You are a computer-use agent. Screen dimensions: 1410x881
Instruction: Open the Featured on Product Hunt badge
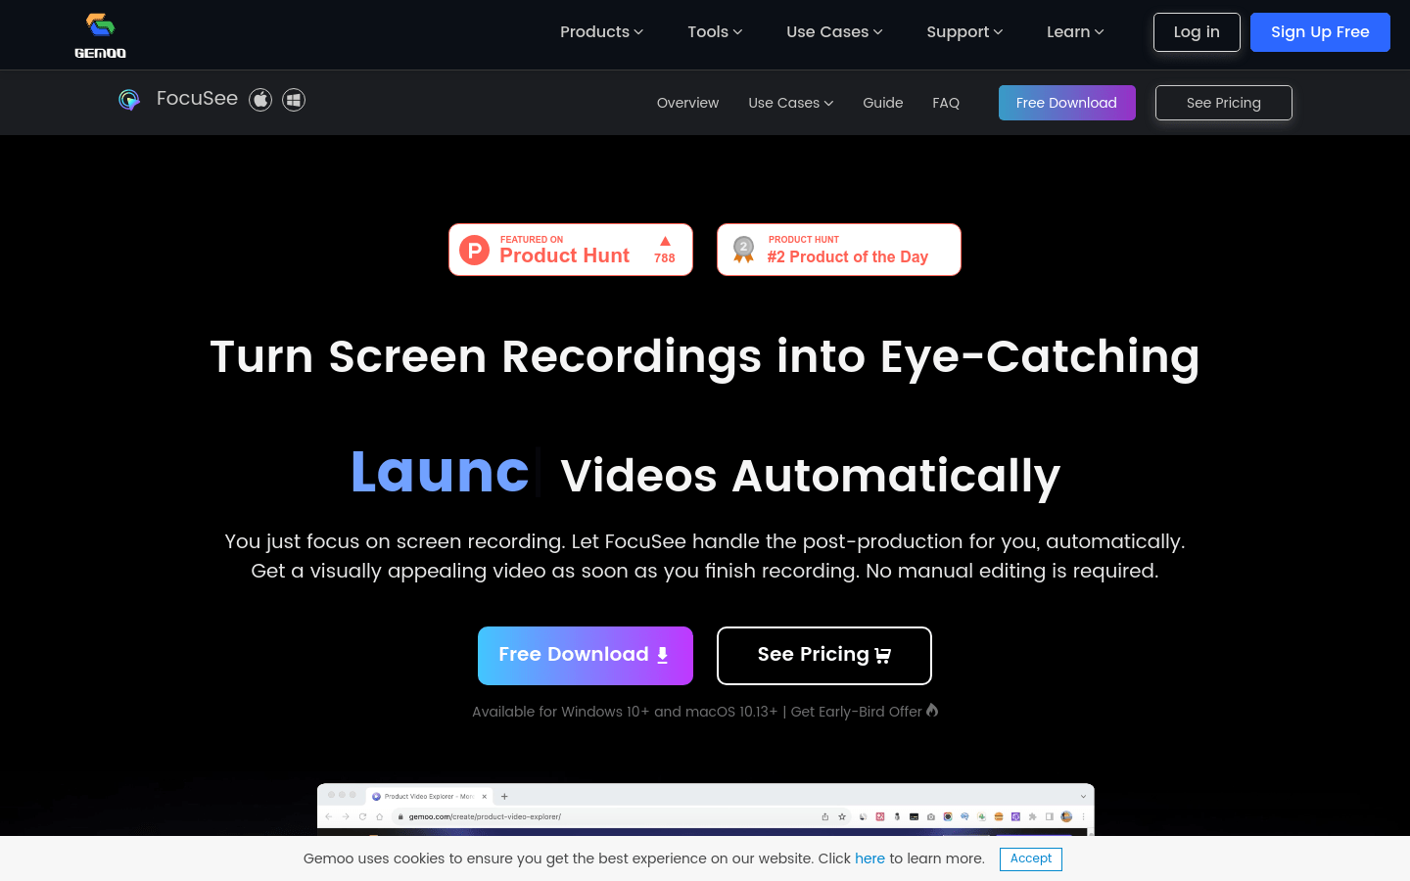571,250
